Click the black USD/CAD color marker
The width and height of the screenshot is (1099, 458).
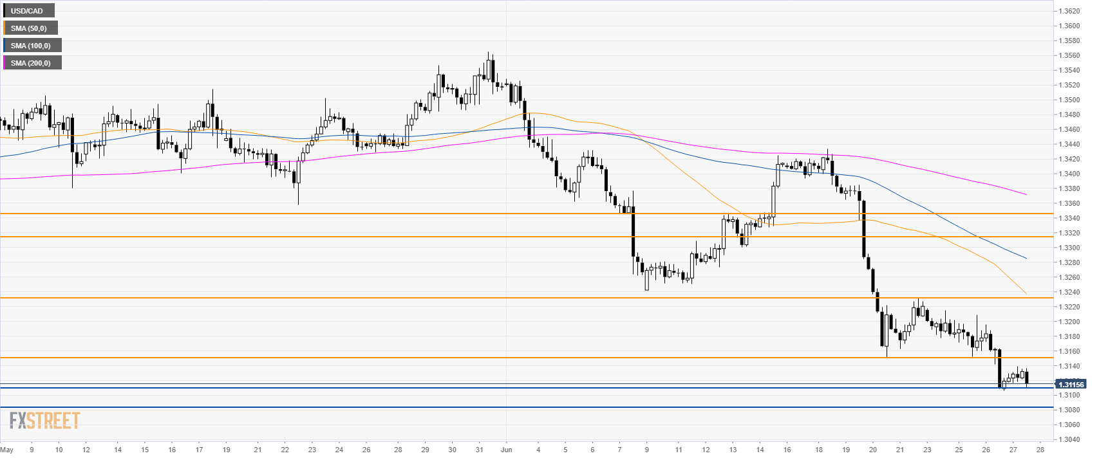click(x=4, y=11)
